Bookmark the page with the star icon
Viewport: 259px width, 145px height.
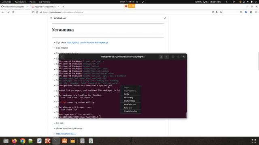(221, 12)
